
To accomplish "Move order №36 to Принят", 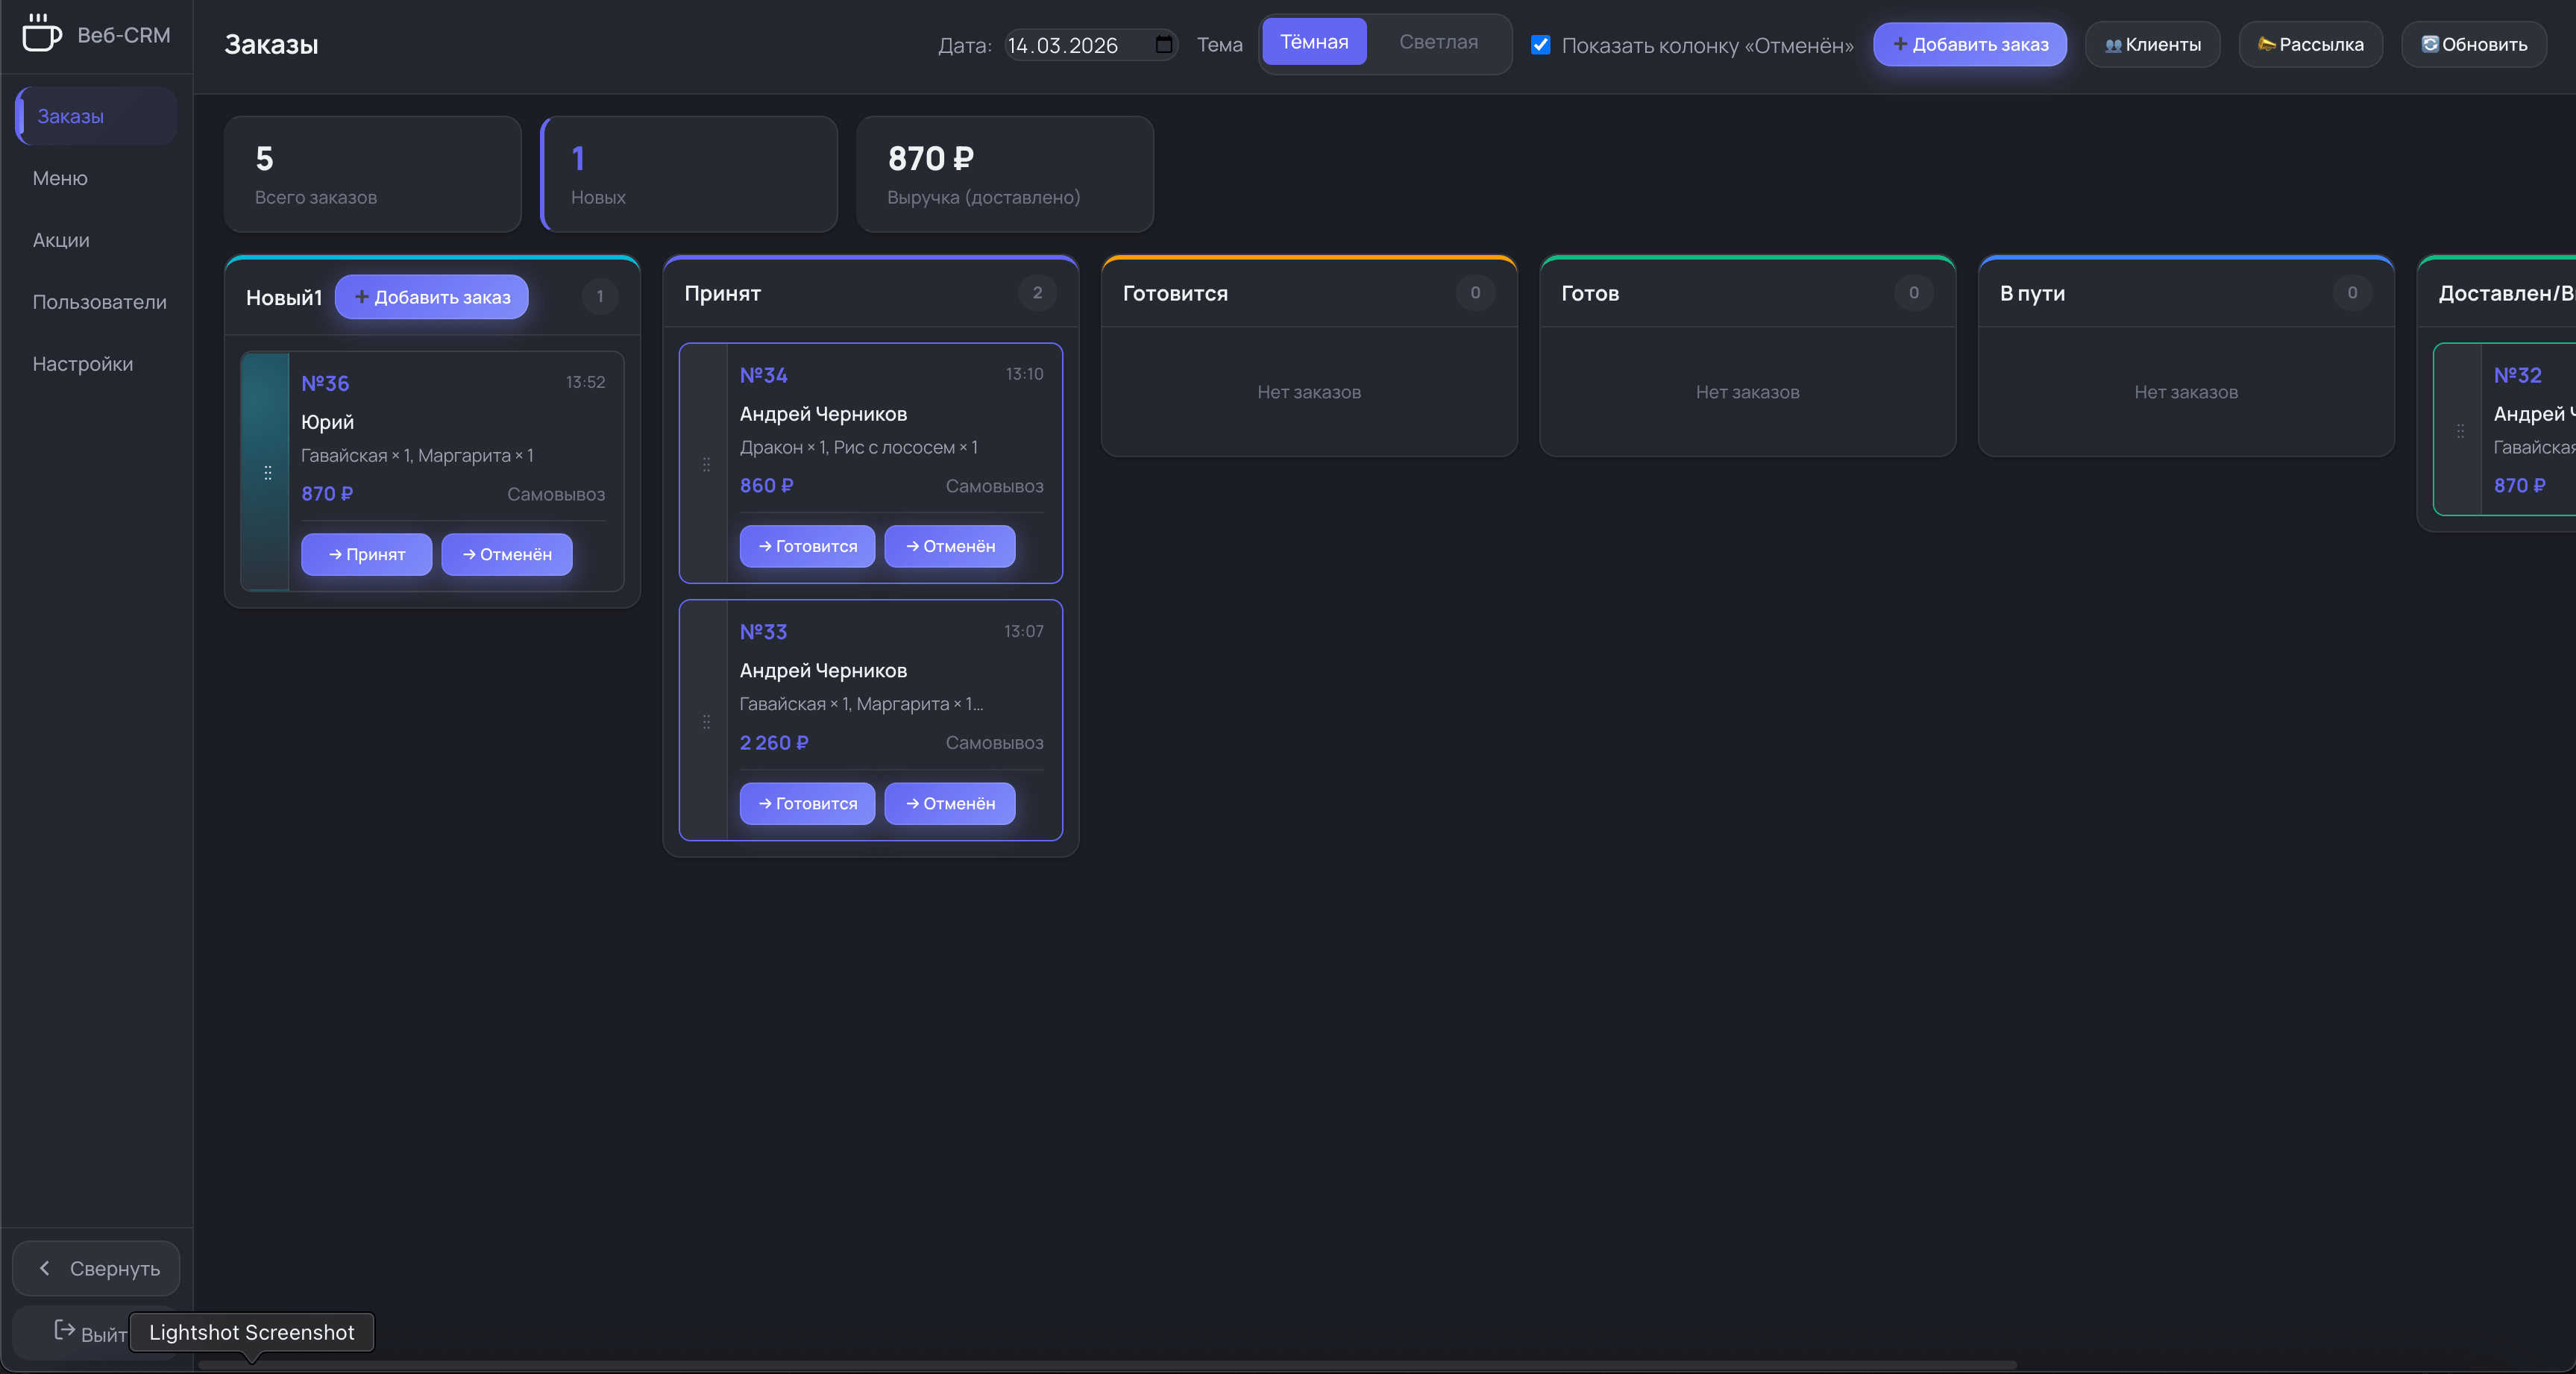I will pos(366,554).
